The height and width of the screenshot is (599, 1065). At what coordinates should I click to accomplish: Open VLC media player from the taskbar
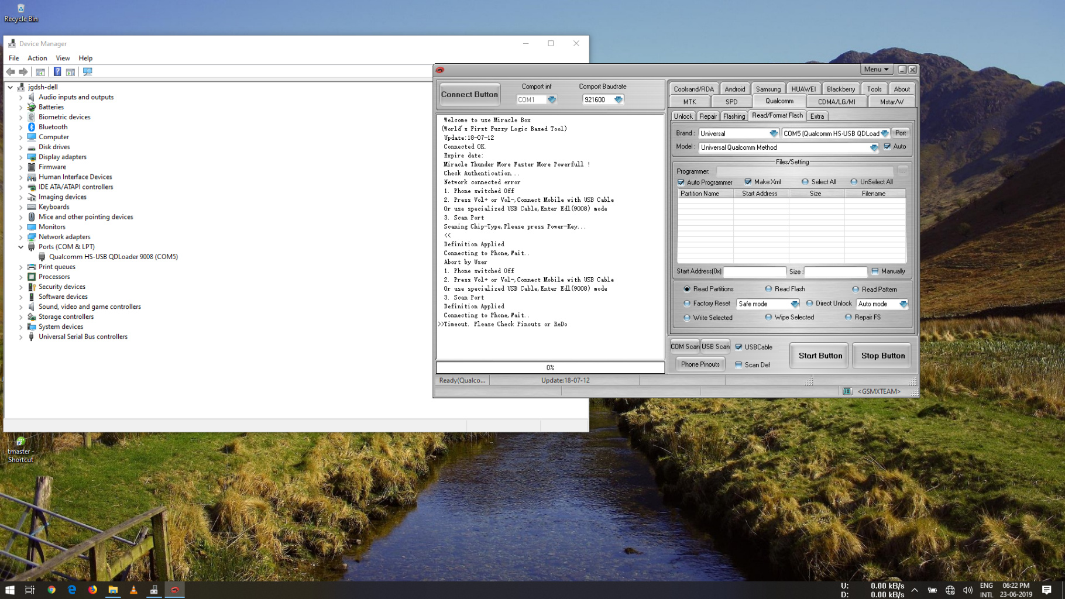pyautogui.click(x=133, y=590)
